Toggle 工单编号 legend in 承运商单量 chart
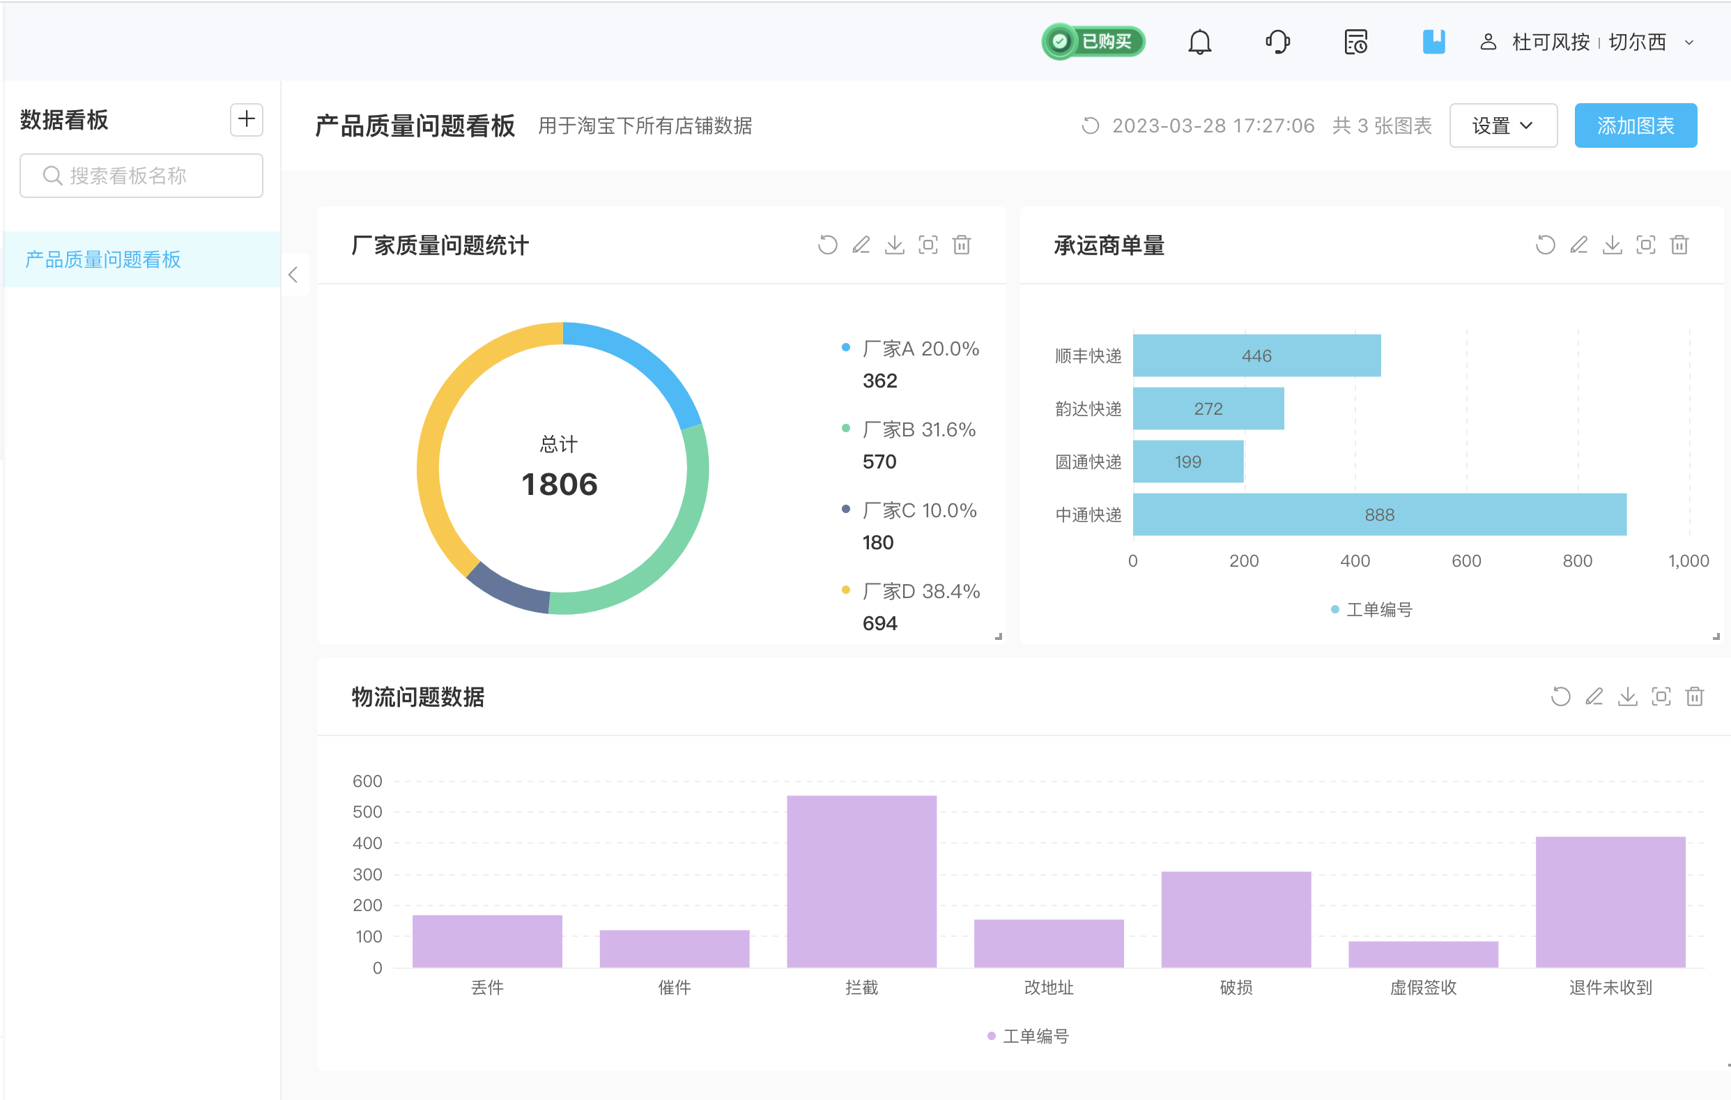 coord(1371,610)
